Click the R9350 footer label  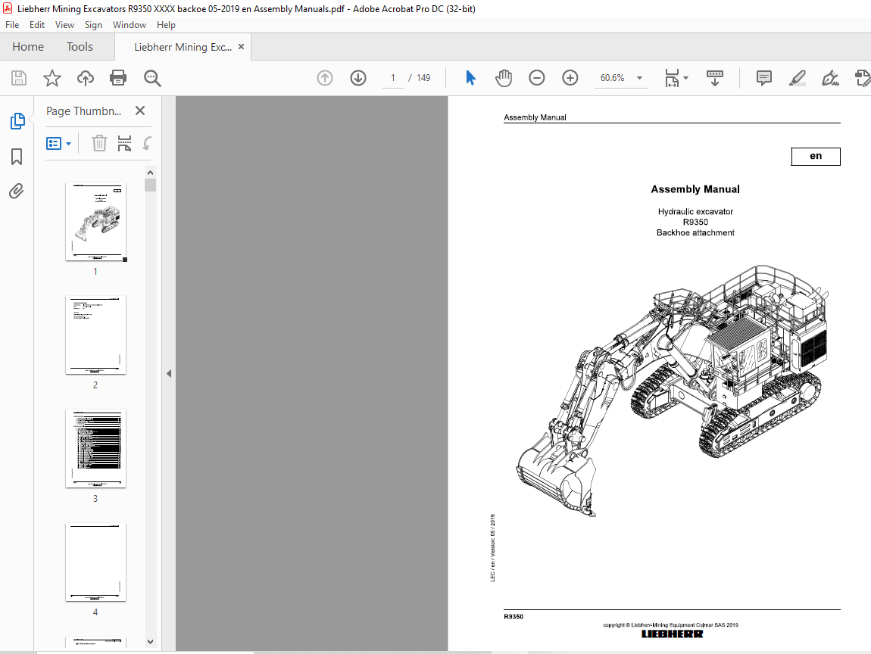click(514, 616)
